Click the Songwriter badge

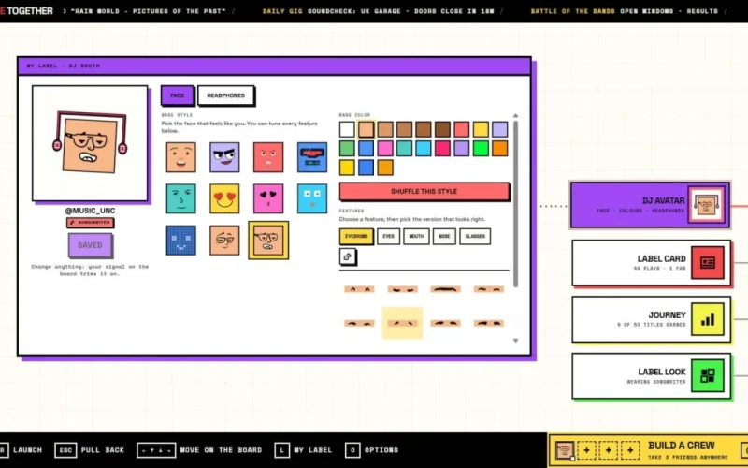pyautogui.click(x=90, y=223)
